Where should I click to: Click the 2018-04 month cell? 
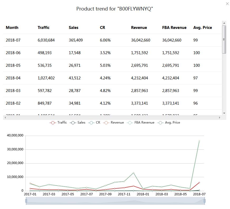click(13, 78)
